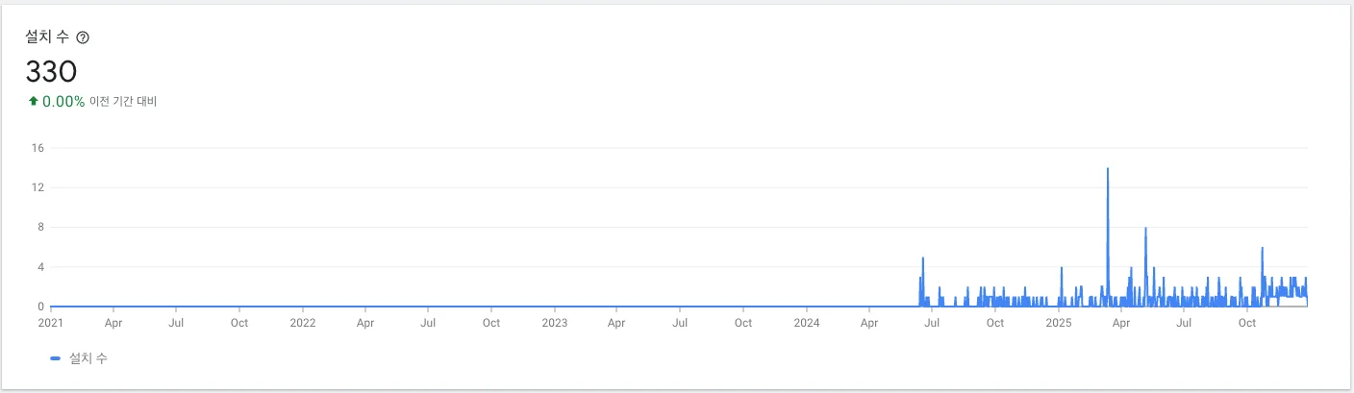Click the blue legend swatch for 설치 수

(56, 358)
